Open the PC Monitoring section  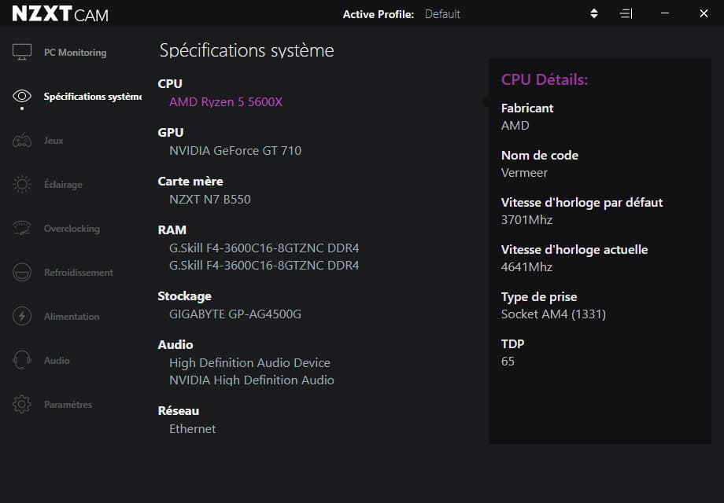tap(76, 53)
